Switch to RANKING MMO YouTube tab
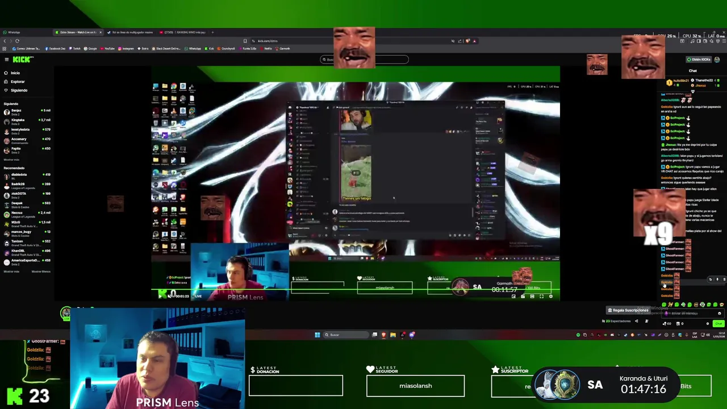 183,32
